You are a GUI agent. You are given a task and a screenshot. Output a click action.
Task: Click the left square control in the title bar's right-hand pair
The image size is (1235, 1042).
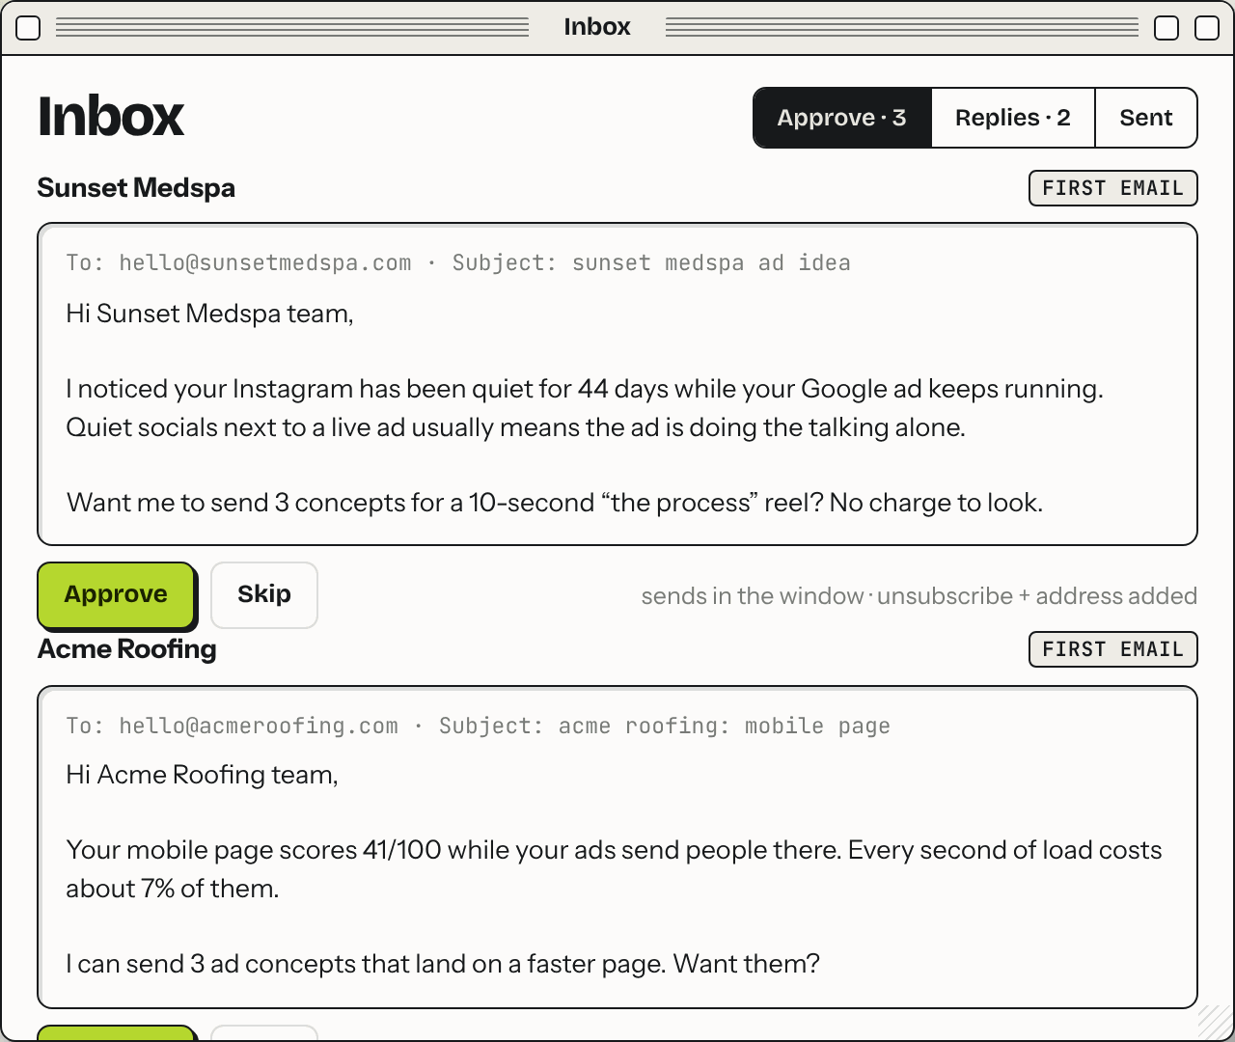pyautogui.click(x=1166, y=28)
